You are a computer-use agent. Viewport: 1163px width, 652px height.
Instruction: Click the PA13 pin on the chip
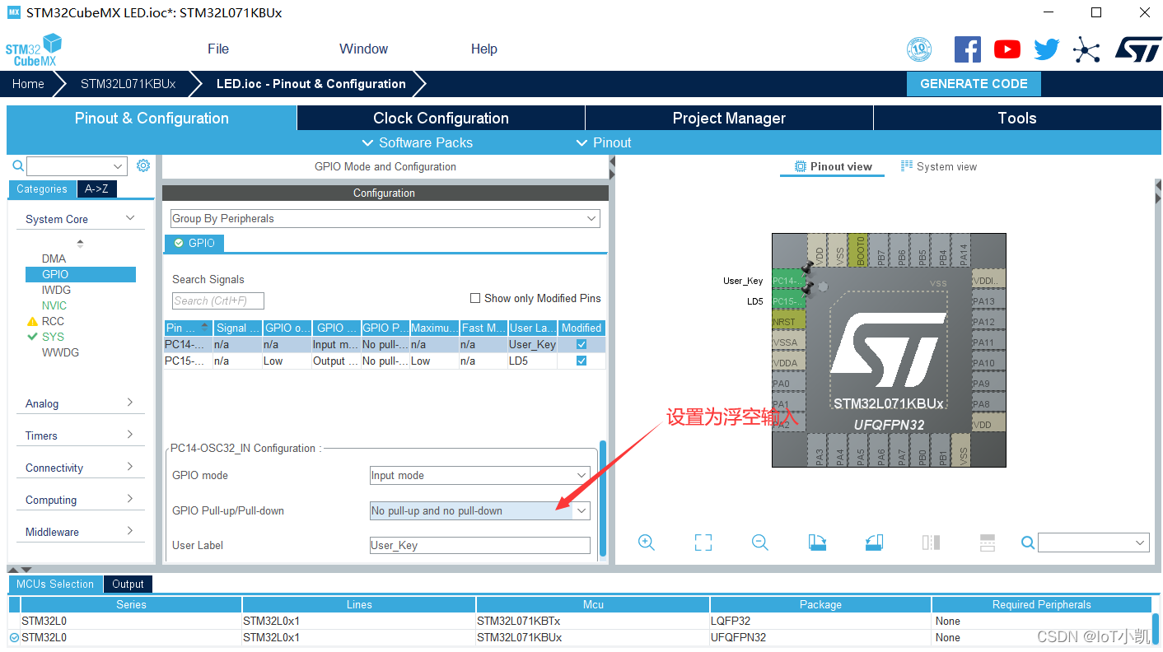(x=988, y=301)
